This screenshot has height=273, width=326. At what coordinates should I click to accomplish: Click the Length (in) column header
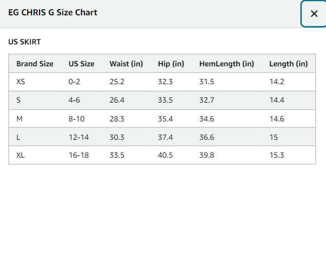[289, 64]
